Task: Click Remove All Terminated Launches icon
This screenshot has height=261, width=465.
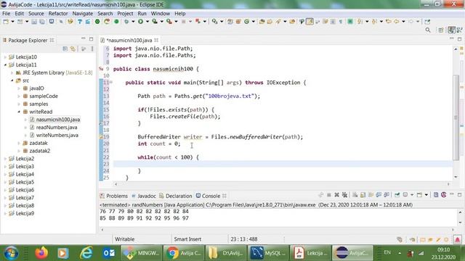Action: coord(344,195)
